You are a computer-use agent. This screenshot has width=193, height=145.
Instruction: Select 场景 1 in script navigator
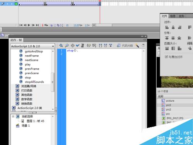pyautogui.click(x=23, y=126)
